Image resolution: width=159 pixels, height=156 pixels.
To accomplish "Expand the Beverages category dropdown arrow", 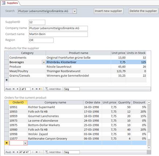I will click(44, 62).
